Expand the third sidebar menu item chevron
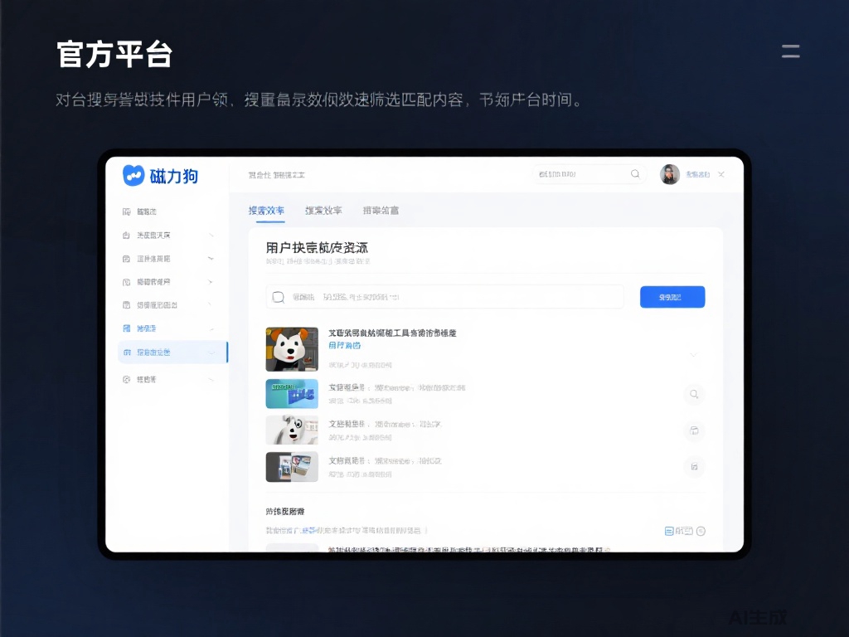The width and height of the screenshot is (849, 637). pos(211,259)
